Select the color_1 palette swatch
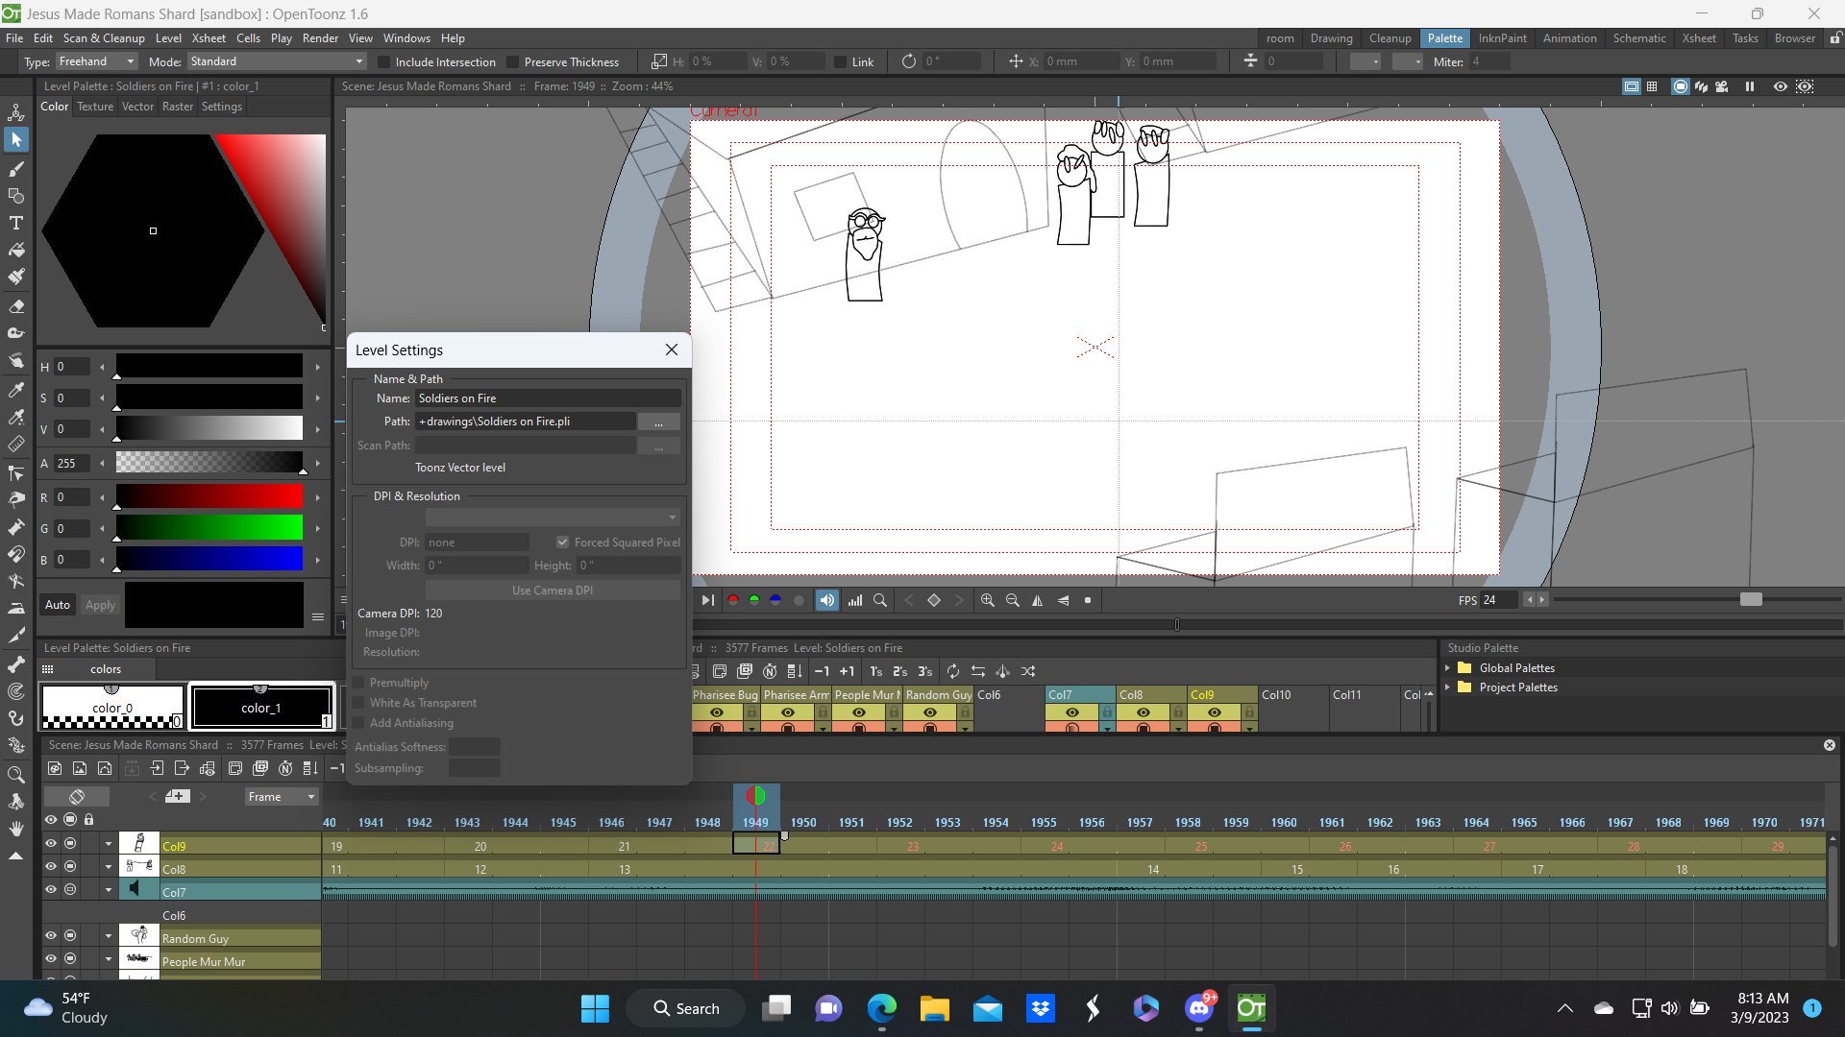1845x1037 pixels. tap(260, 708)
